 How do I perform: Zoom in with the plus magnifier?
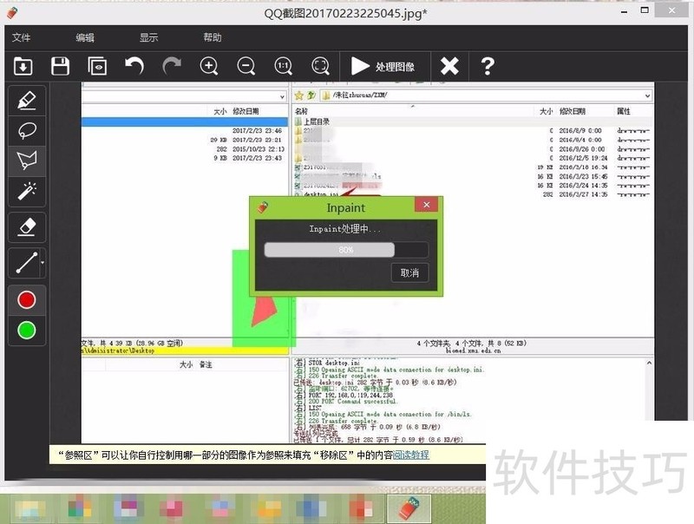point(209,67)
